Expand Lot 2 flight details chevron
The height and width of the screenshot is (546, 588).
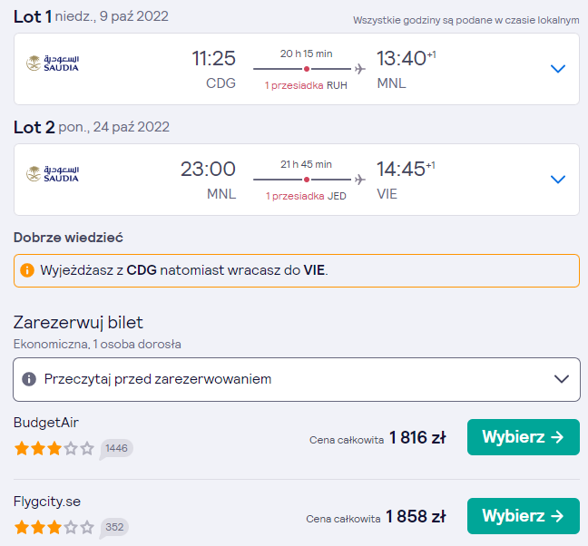click(558, 180)
